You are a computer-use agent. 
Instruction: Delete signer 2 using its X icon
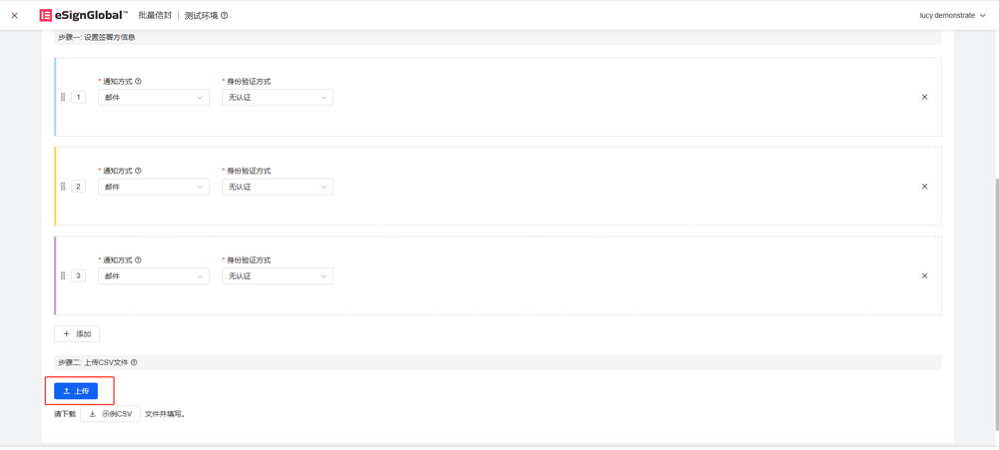pos(924,187)
